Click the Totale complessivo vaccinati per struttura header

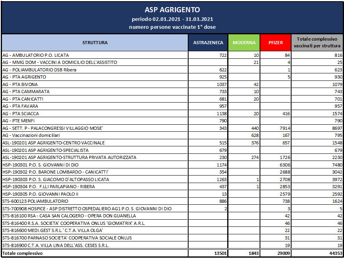pos(317,43)
